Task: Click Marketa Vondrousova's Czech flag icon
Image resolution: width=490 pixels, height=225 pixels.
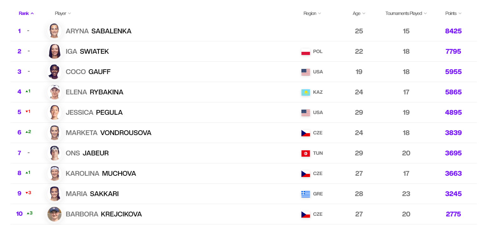Action: [306, 133]
